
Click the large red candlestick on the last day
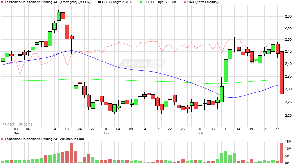(282, 73)
